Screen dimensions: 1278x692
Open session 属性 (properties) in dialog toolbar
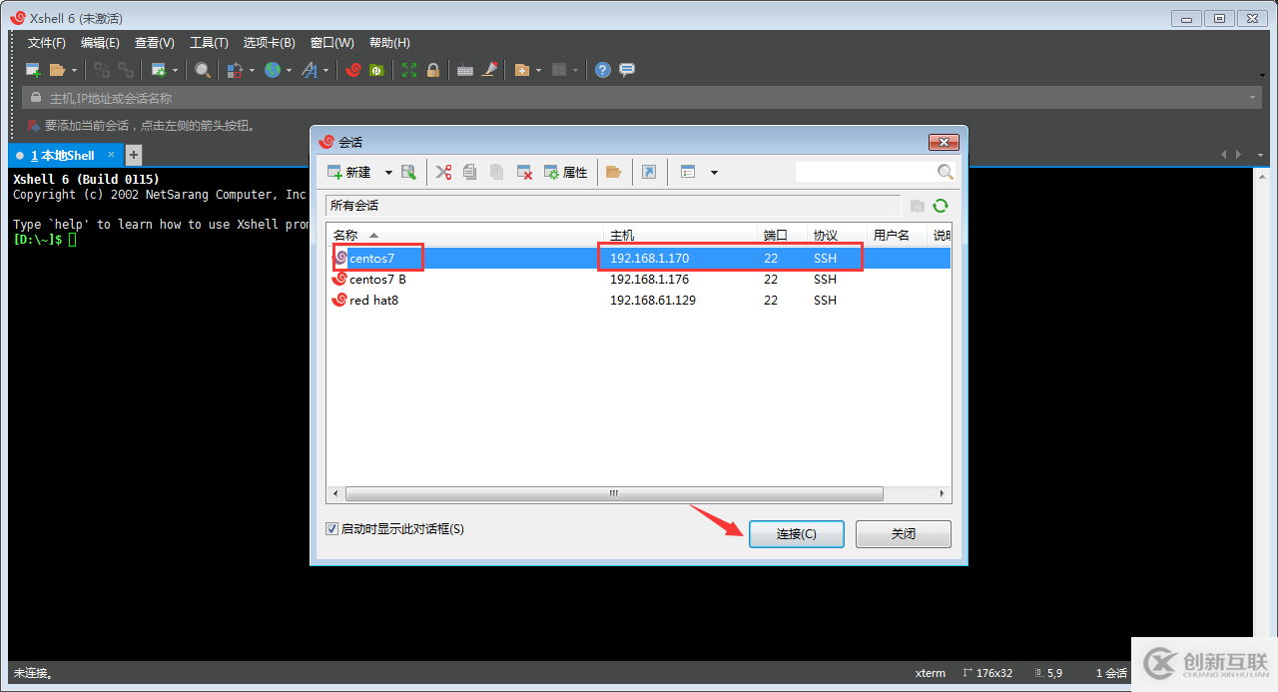click(x=566, y=172)
